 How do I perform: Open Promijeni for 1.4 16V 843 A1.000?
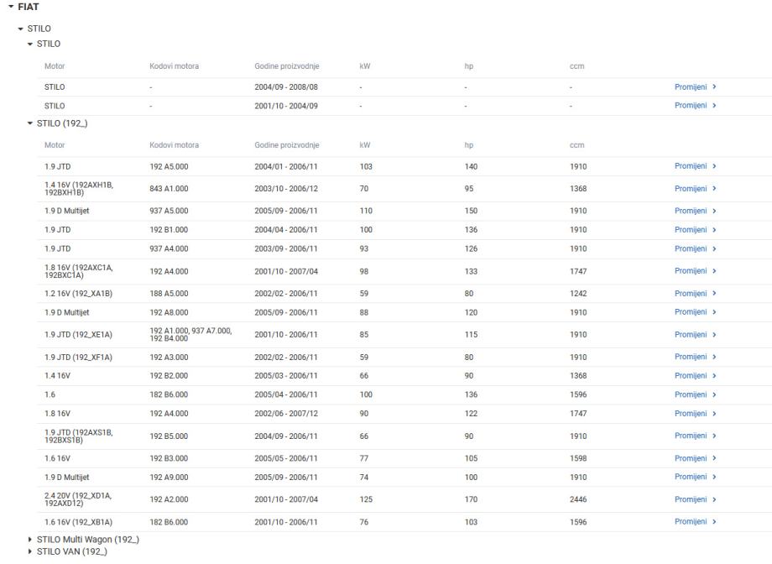[x=691, y=189]
